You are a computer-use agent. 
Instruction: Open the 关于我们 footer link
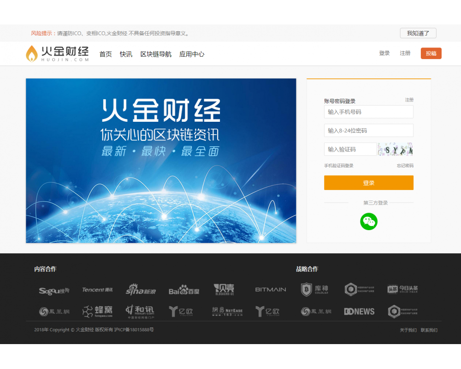[x=408, y=330]
